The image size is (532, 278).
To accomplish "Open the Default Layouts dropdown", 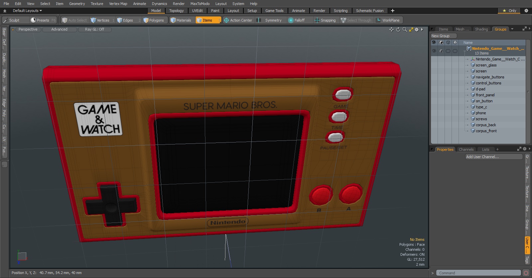I will click(x=27, y=11).
